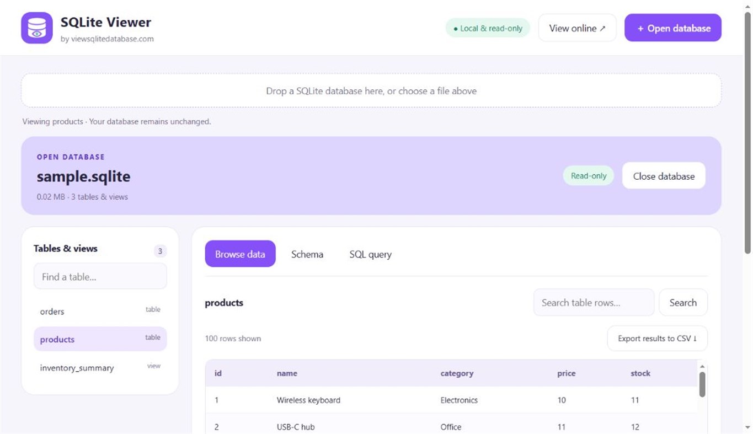Click the Office category cell
Screen dimensions: 753x434
451,427
